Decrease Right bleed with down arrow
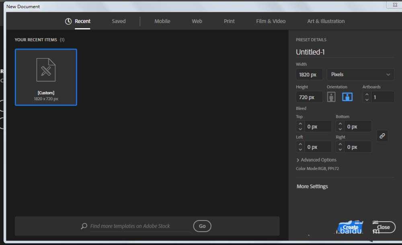Screen dimensions: 402x245 pos(340,150)
